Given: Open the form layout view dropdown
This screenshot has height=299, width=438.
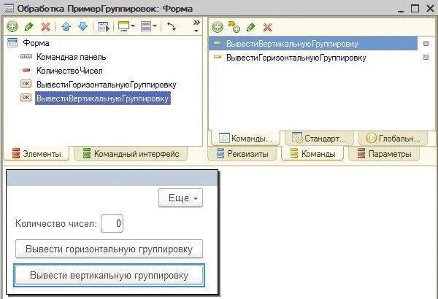Looking at the screenshot, I should (x=149, y=26).
